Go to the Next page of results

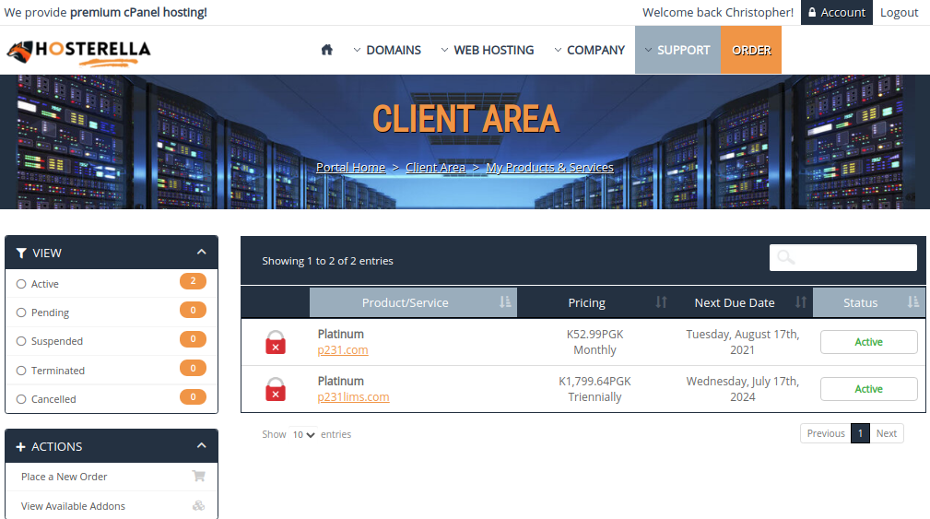[x=886, y=433]
